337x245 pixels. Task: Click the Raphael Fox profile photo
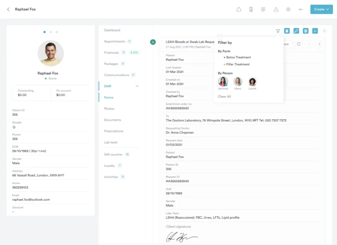pos(51,53)
